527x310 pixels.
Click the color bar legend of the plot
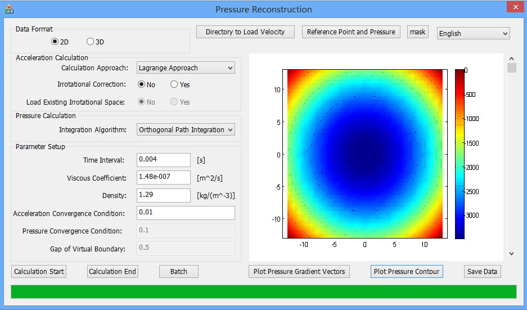(460, 154)
